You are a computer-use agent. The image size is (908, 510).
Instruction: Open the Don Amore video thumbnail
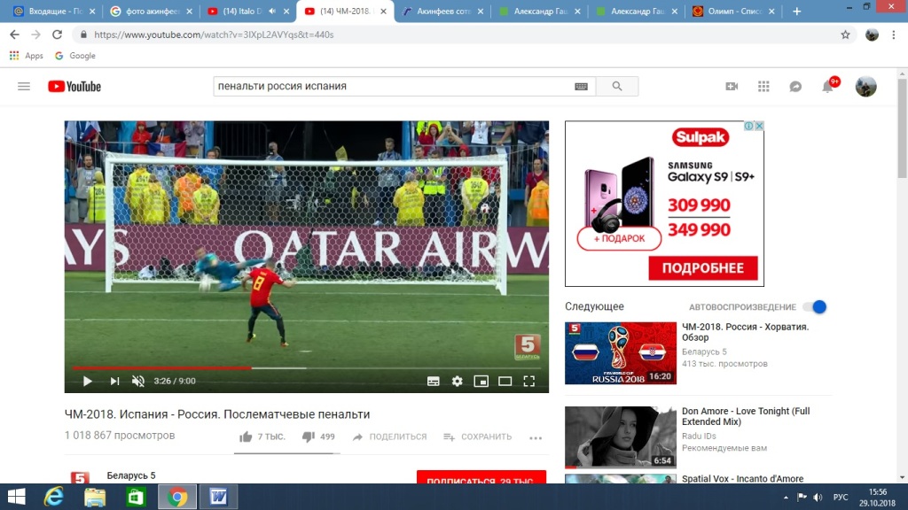pyautogui.click(x=620, y=437)
